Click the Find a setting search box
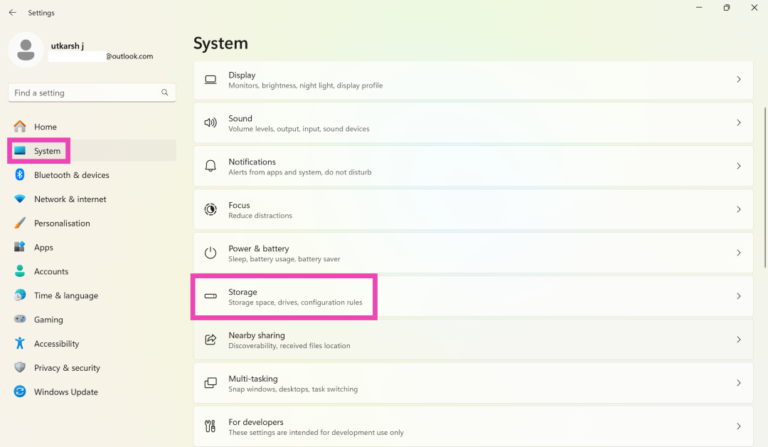 pyautogui.click(x=84, y=93)
